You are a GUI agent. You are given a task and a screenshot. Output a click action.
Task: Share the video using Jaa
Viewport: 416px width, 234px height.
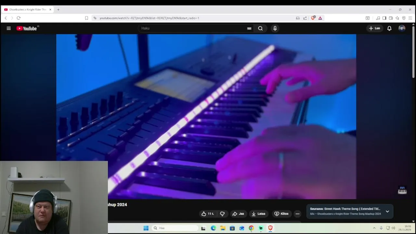[238, 214]
